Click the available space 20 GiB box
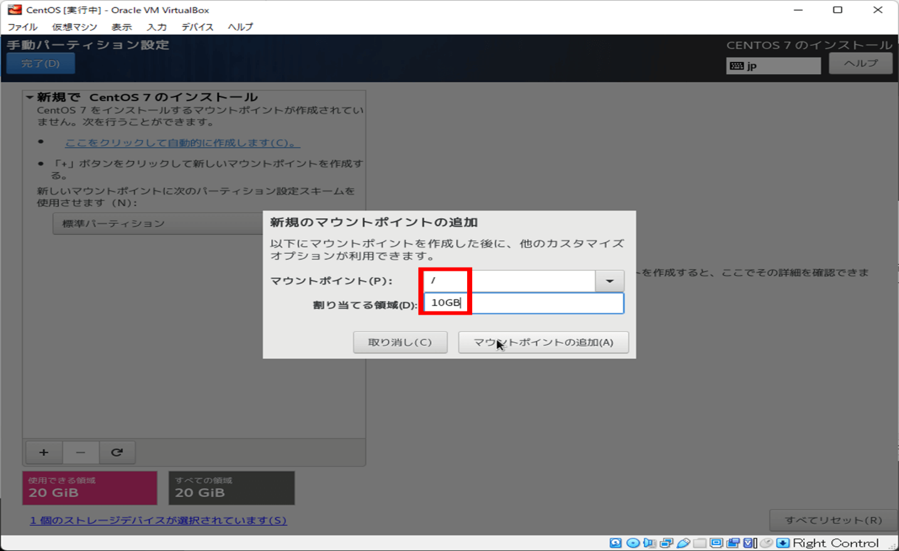 point(90,488)
